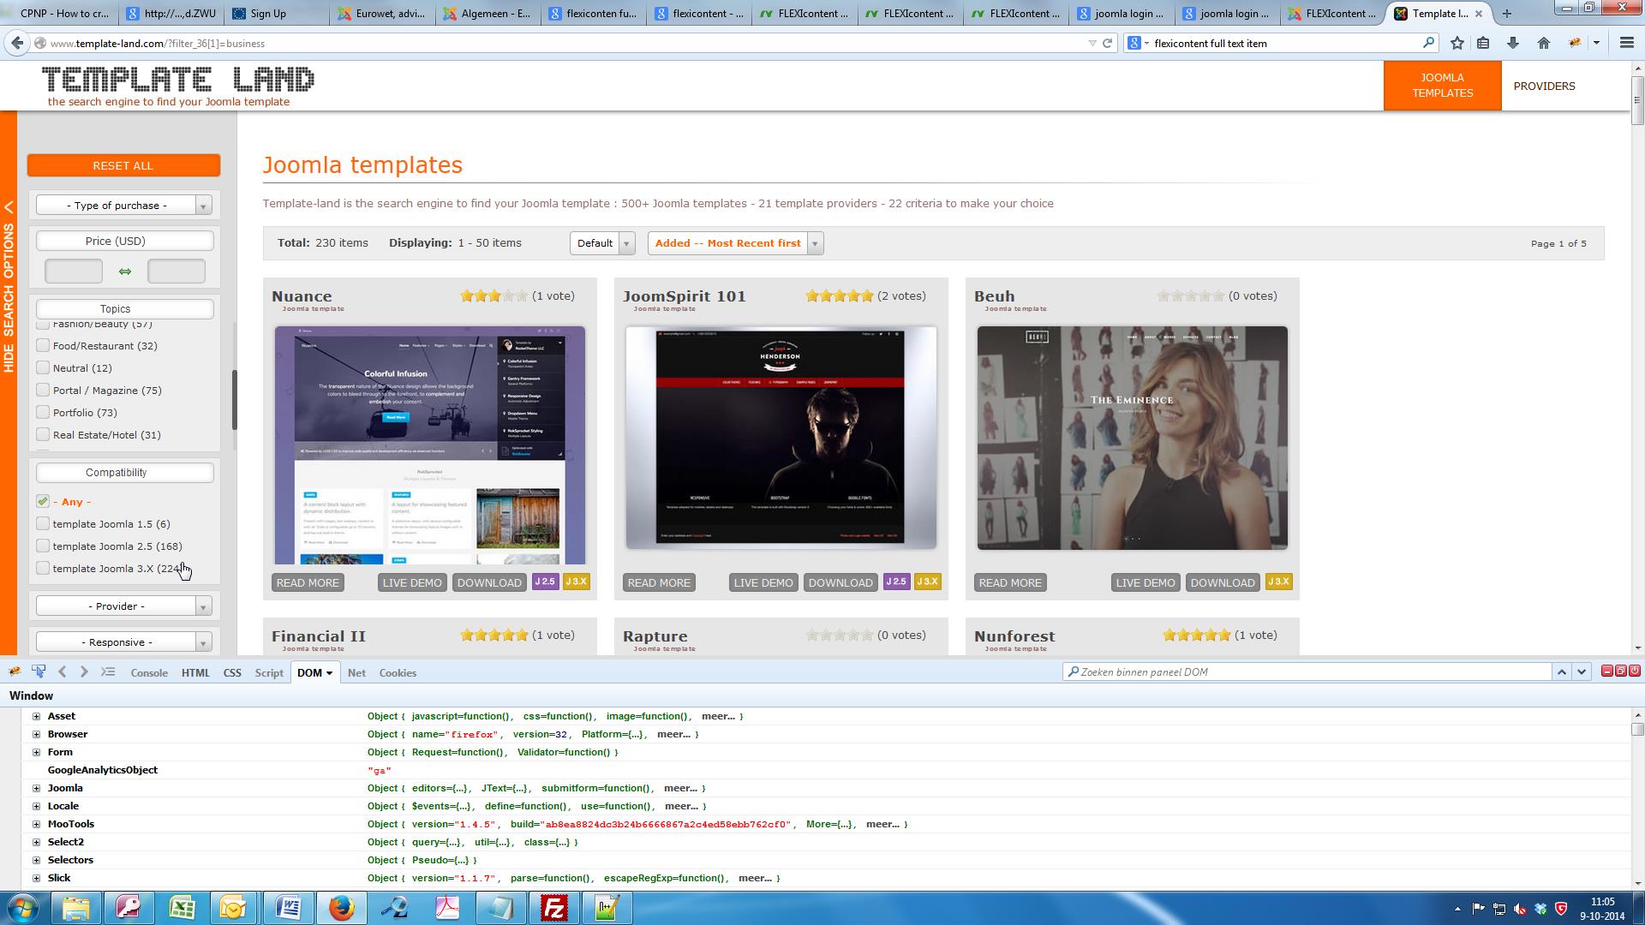Viewport: 1645px width, 925px height.
Task: Open the Type of purchase dropdown
Action: pyautogui.click(x=124, y=206)
